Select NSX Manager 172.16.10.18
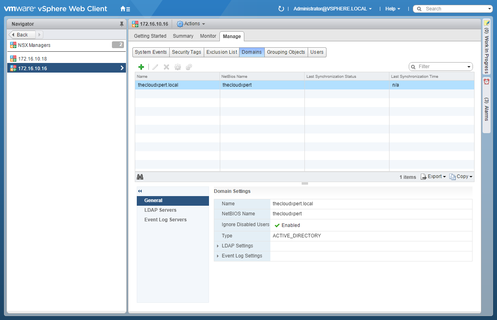 click(x=32, y=59)
